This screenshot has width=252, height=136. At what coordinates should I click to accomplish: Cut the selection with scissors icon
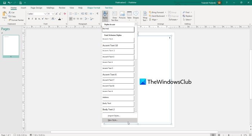[x=10, y=13]
